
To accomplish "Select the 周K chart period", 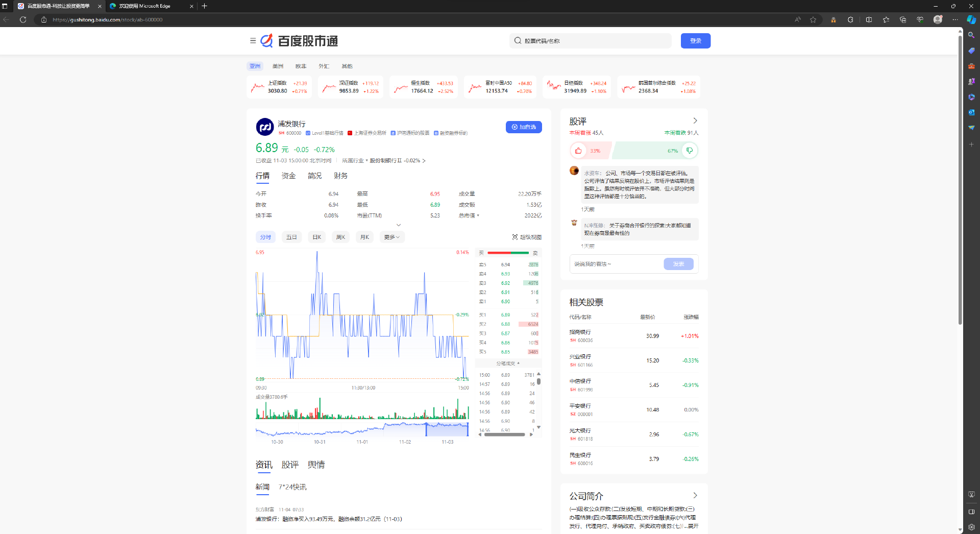I will [x=340, y=237].
